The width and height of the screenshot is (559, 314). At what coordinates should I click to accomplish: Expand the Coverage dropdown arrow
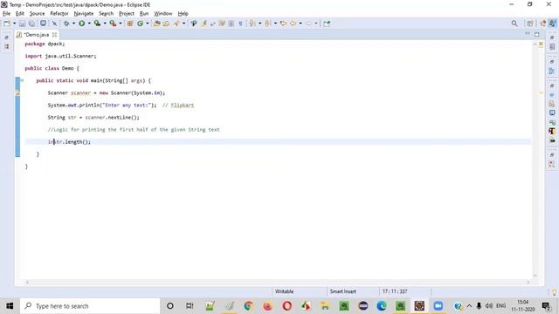pos(105,24)
